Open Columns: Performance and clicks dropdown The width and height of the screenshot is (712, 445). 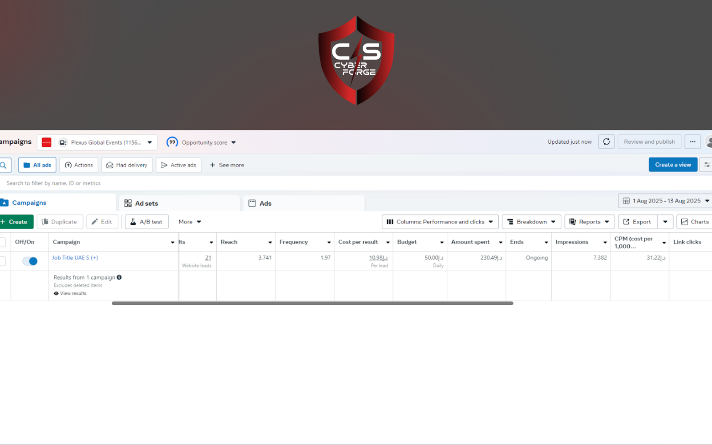[440, 222]
